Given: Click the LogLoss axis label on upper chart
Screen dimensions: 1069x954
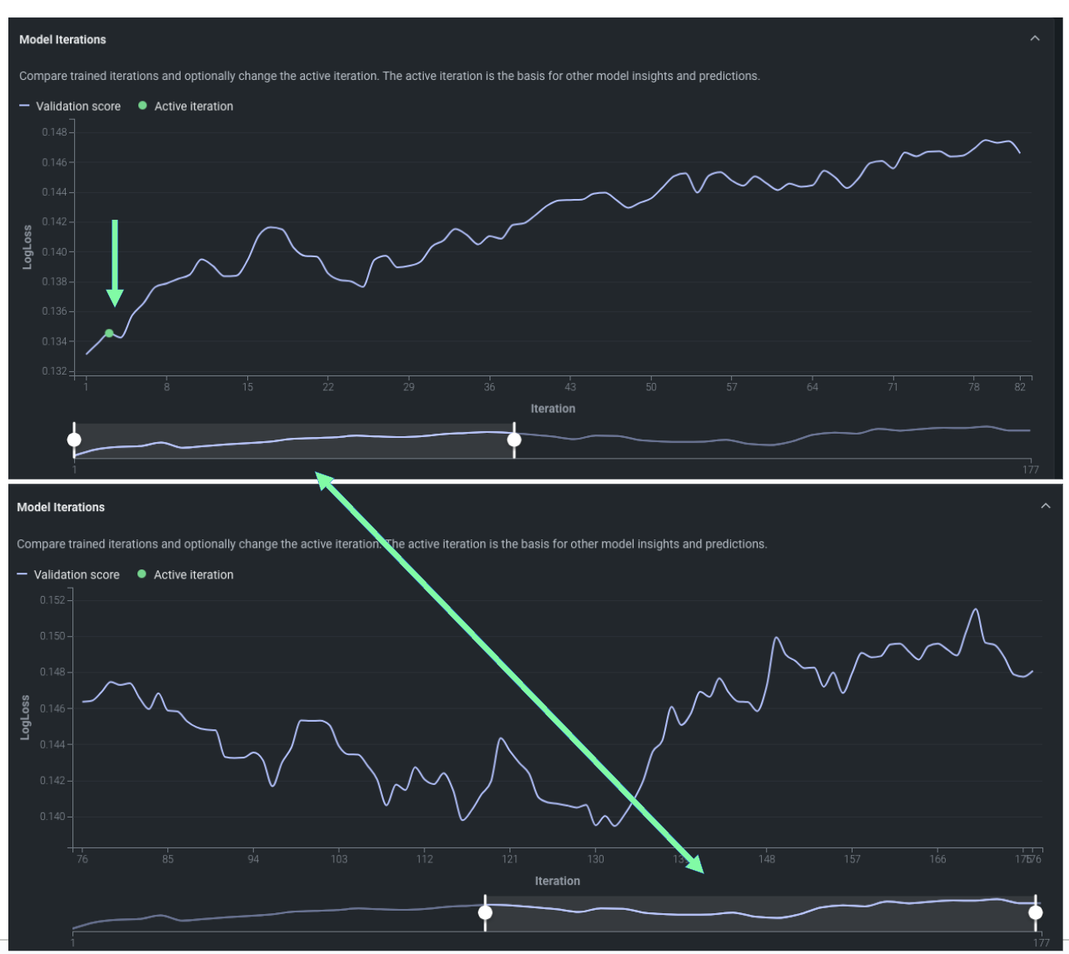Looking at the screenshot, I should click(27, 246).
